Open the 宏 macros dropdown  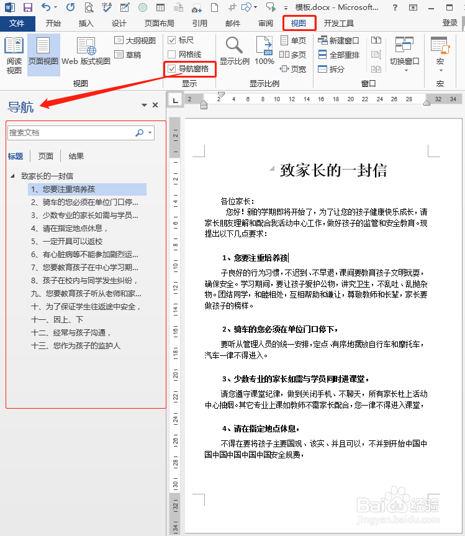click(440, 55)
